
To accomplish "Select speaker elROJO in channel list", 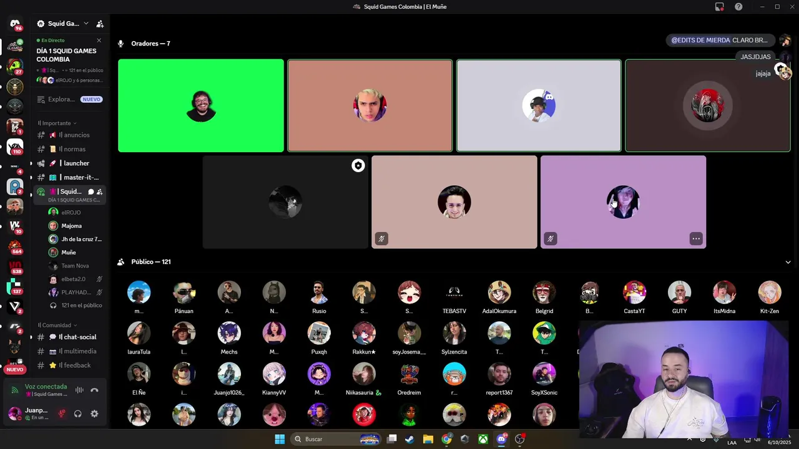I will [75, 213].
